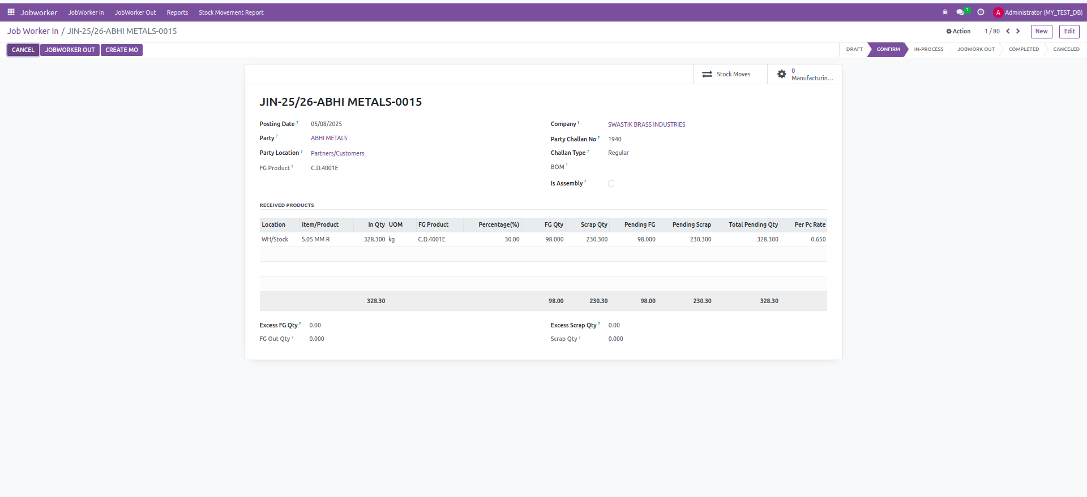Open the apps grid menu icon
The height and width of the screenshot is (497, 1087).
pyautogui.click(x=11, y=12)
